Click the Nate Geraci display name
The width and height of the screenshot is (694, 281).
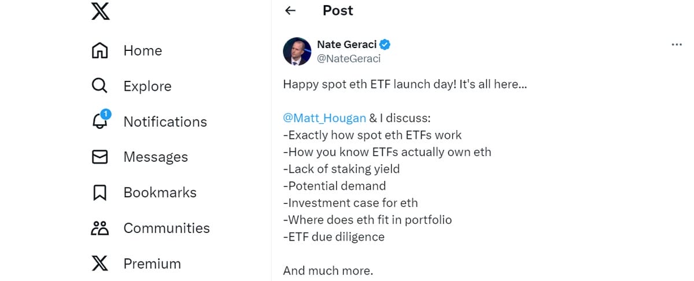[346, 45]
